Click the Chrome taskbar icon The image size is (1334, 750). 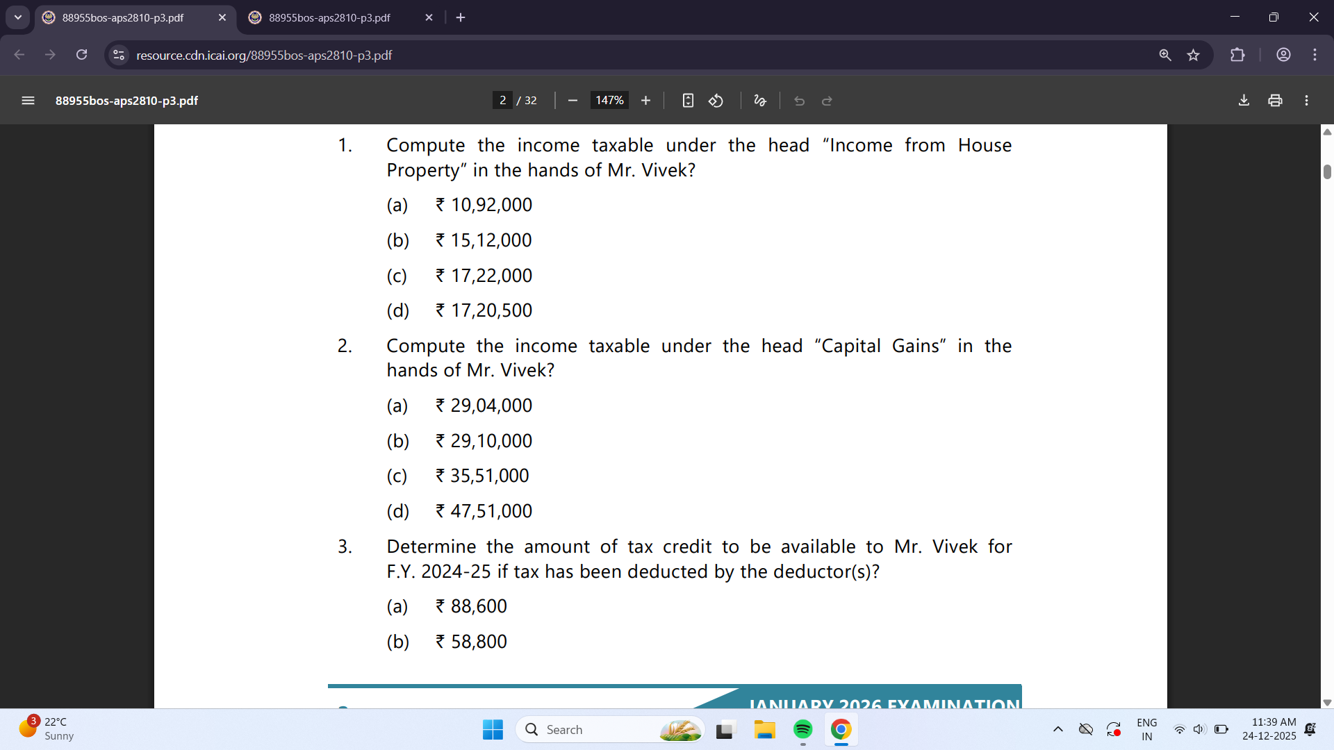click(841, 729)
